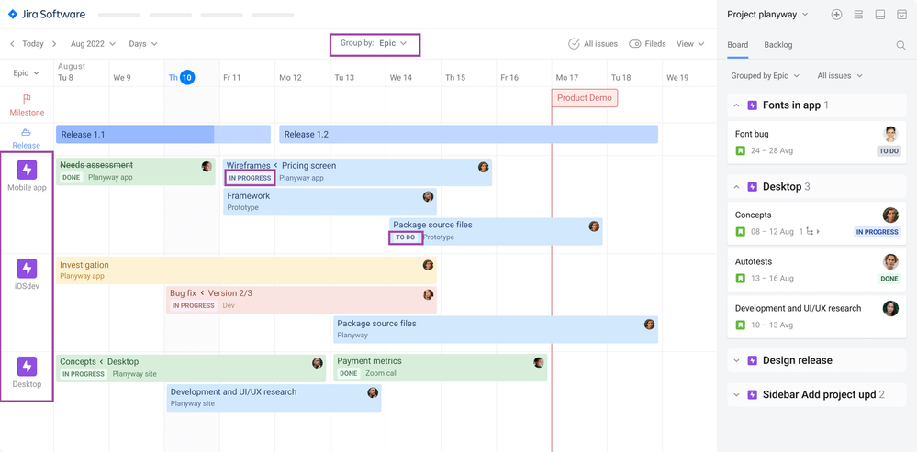This screenshot has width=917, height=452.
Task: Select the Mobile app epic icon
Action: coord(27,170)
